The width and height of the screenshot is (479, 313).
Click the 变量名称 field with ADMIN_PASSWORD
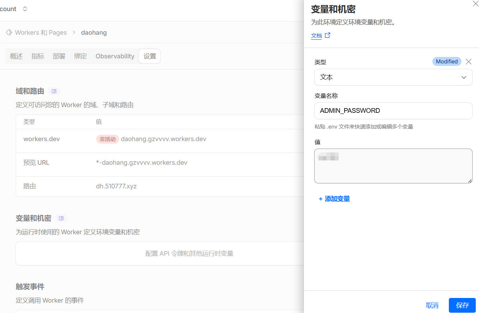[393, 111]
